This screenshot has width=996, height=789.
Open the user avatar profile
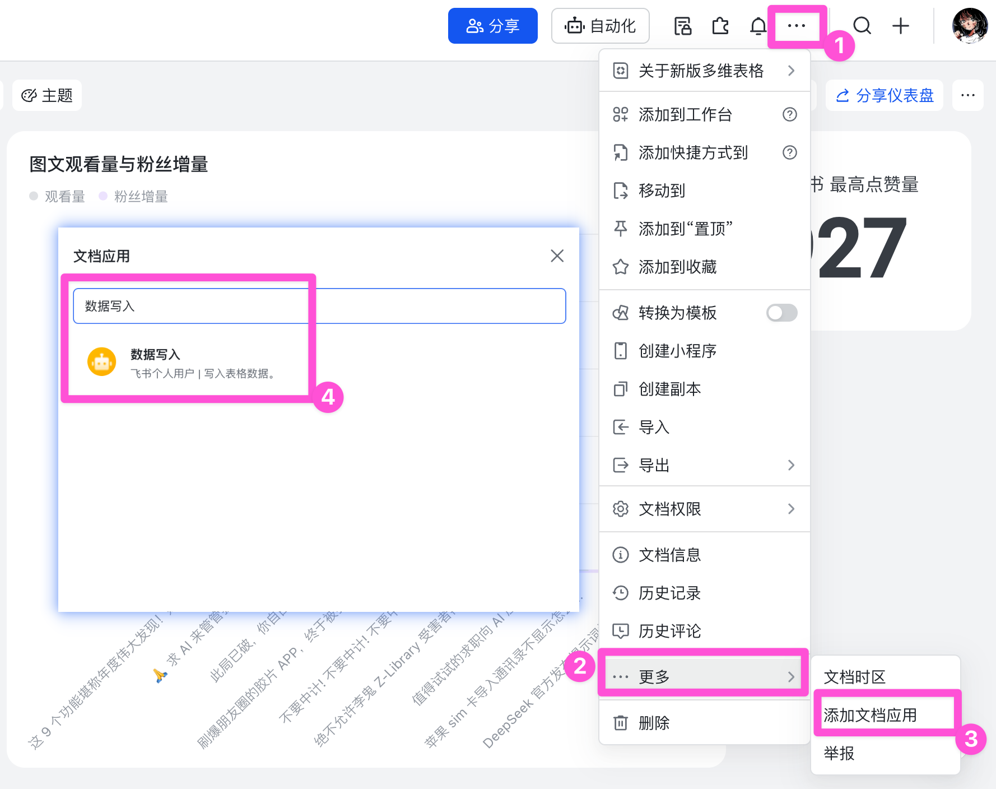click(x=970, y=26)
